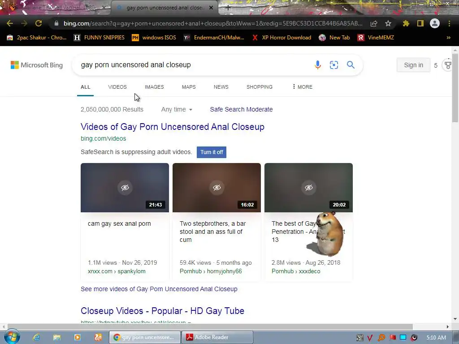Screen dimensions: 459x344
Task: Select the ALL results tab
Action: coord(86,87)
